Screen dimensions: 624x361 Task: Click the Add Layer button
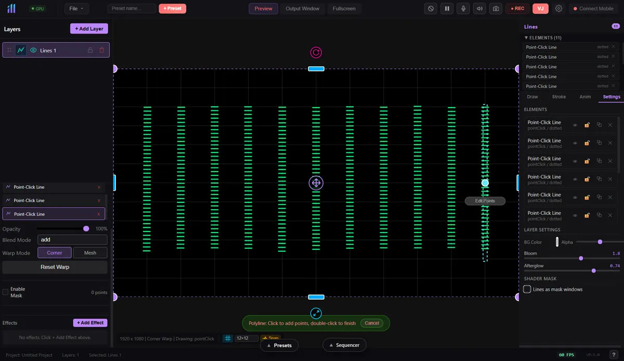coord(89,29)
